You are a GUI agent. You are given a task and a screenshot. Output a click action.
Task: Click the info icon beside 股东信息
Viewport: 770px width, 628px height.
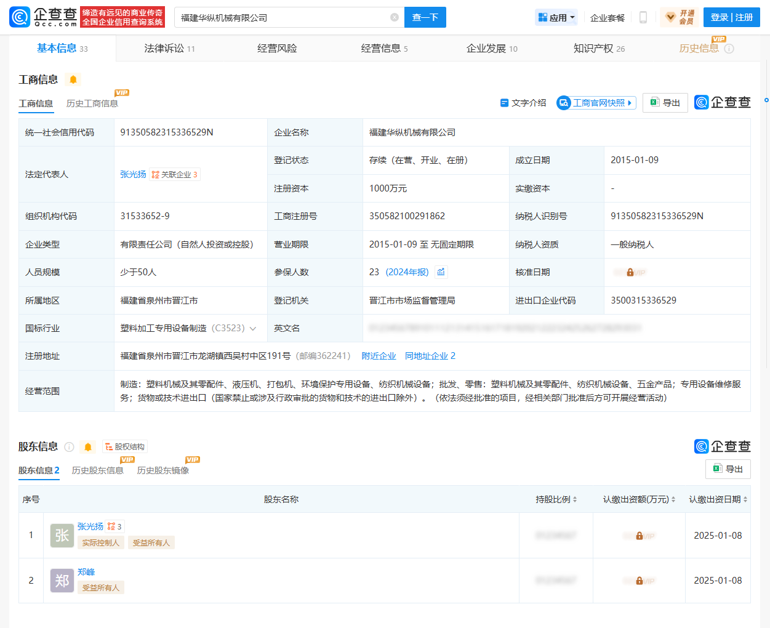point(69,447)
